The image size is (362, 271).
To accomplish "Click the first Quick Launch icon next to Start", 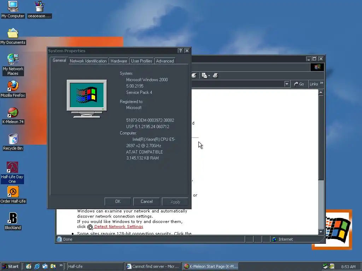I will [29, 266].
